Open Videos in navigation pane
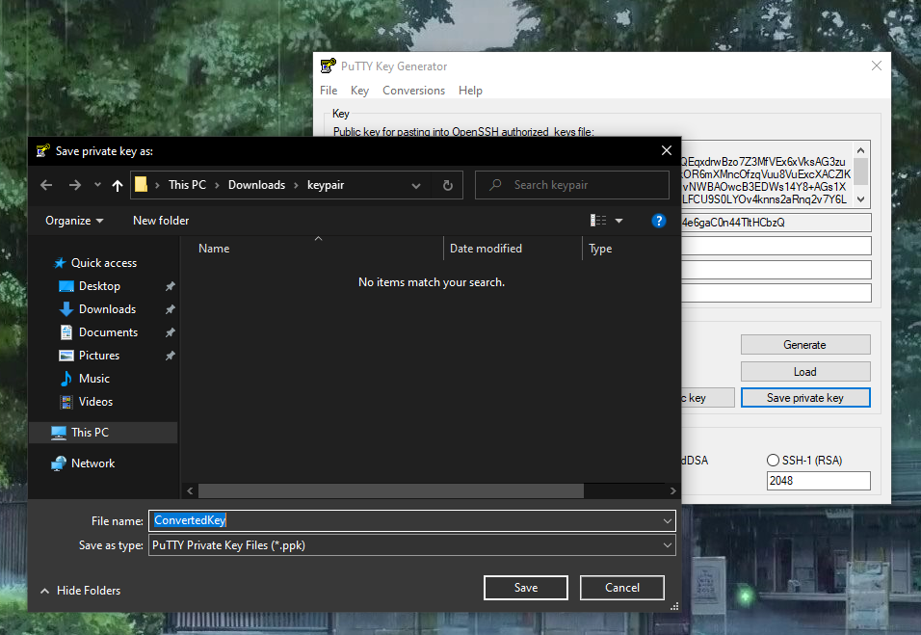921x635 pixels. (x=95, y=402)
